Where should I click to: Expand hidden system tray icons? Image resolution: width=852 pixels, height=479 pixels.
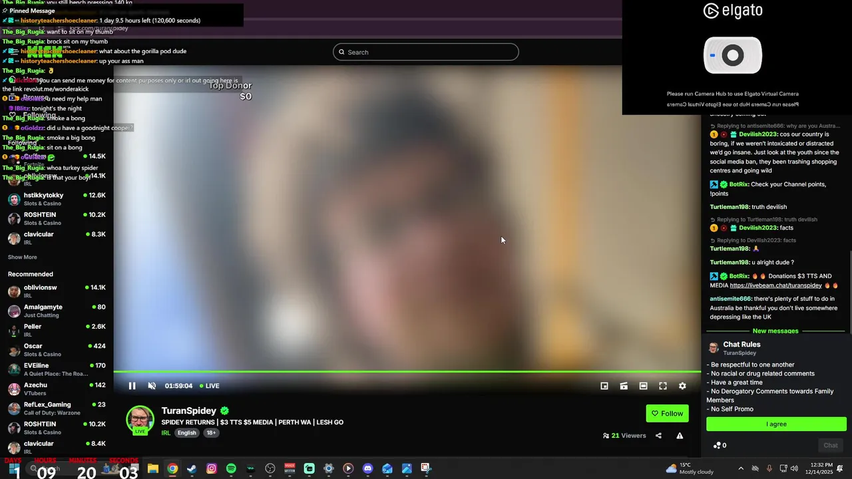tap(741, 468)
